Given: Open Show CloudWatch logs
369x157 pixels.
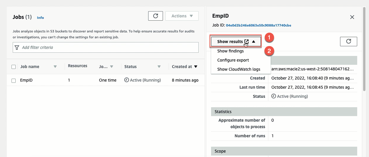Looking at the screenshot, I should click(239, 69).
